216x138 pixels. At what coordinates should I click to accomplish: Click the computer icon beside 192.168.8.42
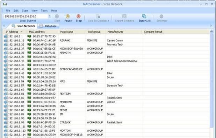click(6, 61)
